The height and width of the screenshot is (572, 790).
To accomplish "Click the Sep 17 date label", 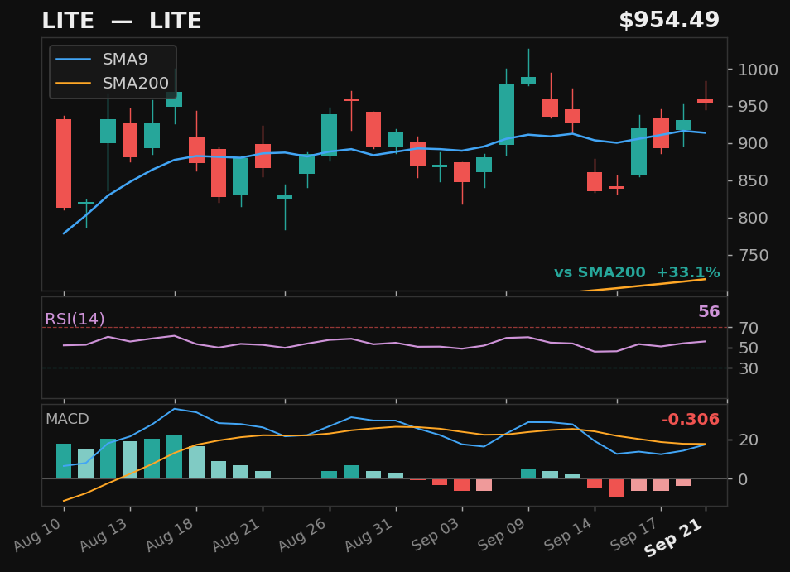I will coord(634,535).
